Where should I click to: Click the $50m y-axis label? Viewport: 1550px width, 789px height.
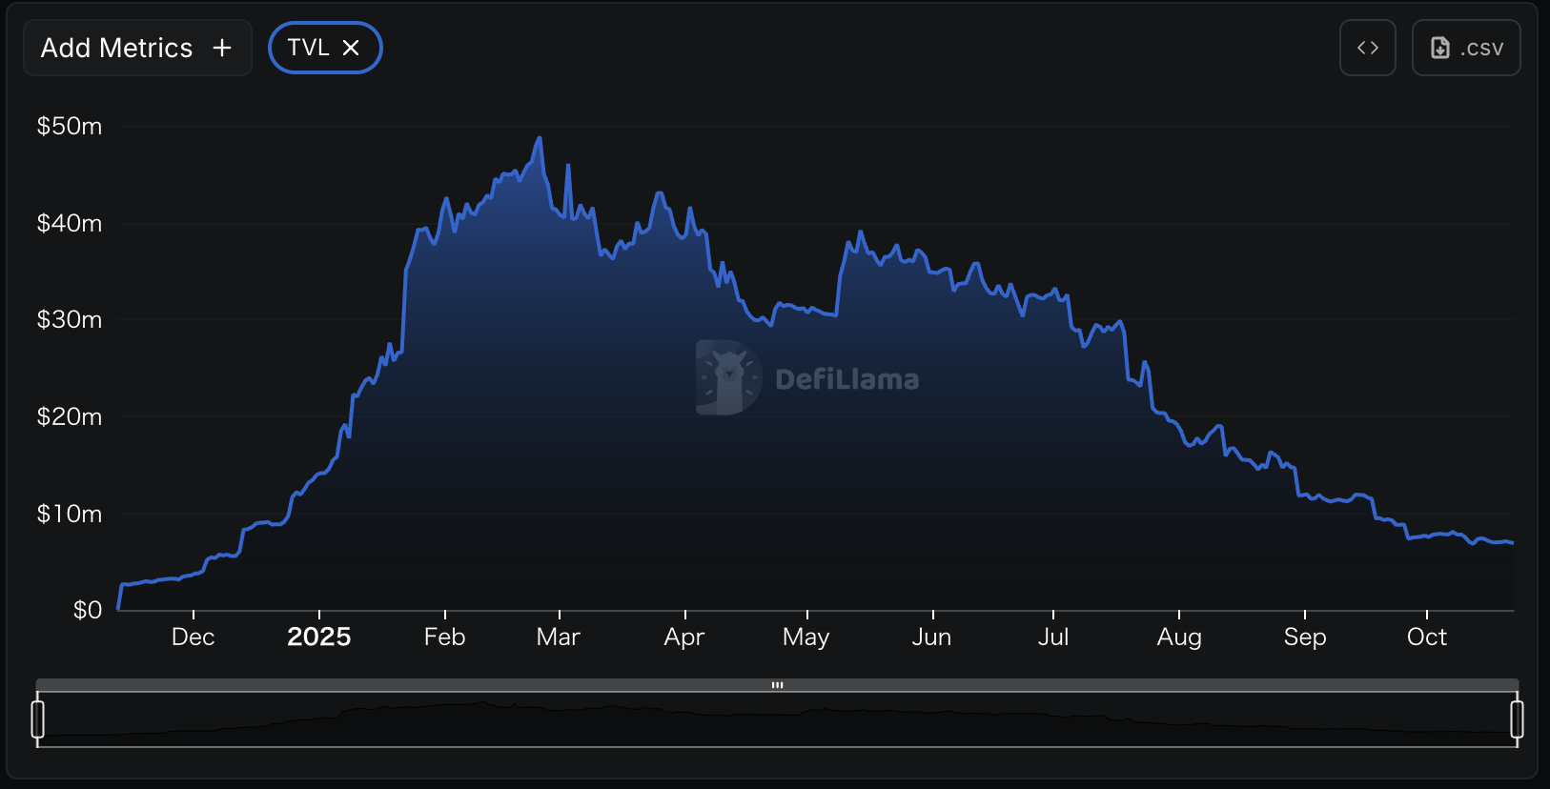(70, 127)
